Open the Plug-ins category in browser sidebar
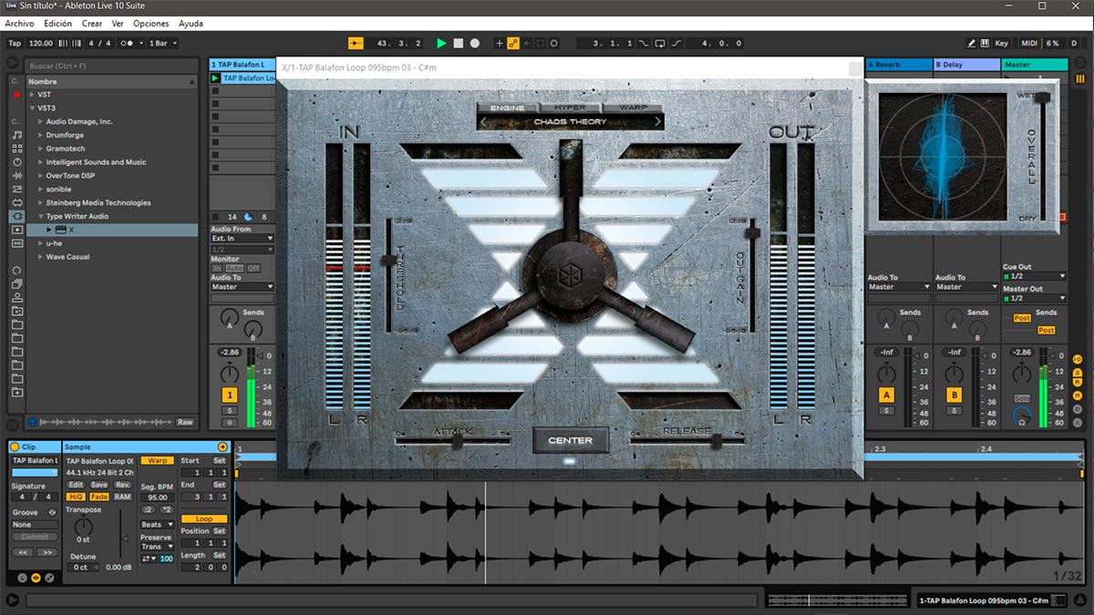Viewport: 1094px width, 615px height. coord(16,216)
